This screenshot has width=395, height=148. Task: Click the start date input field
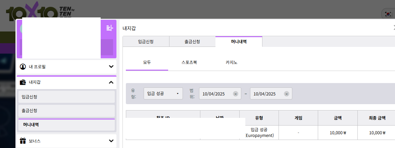click(x=215, y=94)
